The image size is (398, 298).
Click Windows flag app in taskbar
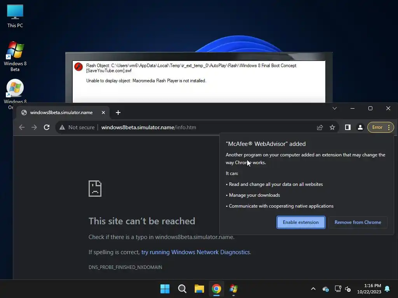tap(234, 289)
